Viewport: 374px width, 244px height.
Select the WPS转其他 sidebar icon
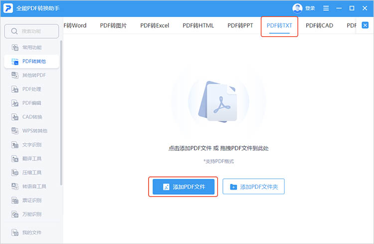(15, 131)
